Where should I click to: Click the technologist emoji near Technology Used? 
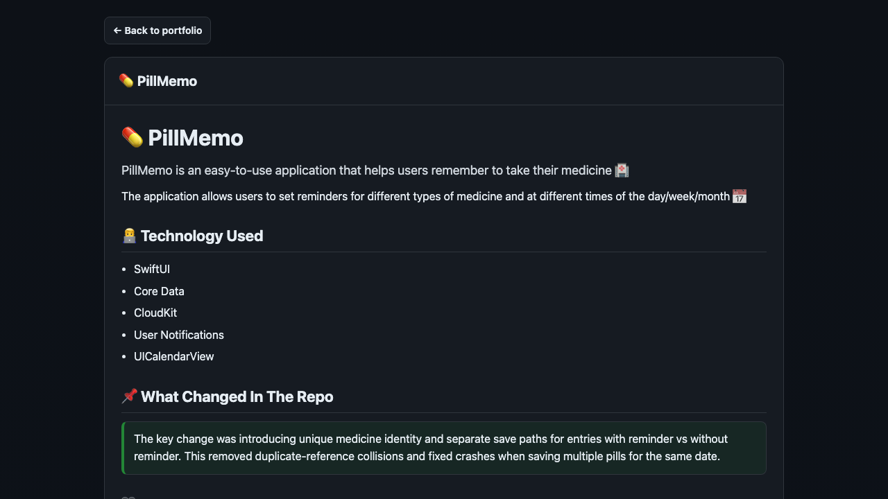[128, 236]
